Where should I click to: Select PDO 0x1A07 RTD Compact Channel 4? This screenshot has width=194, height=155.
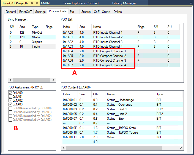pos(121,65)
